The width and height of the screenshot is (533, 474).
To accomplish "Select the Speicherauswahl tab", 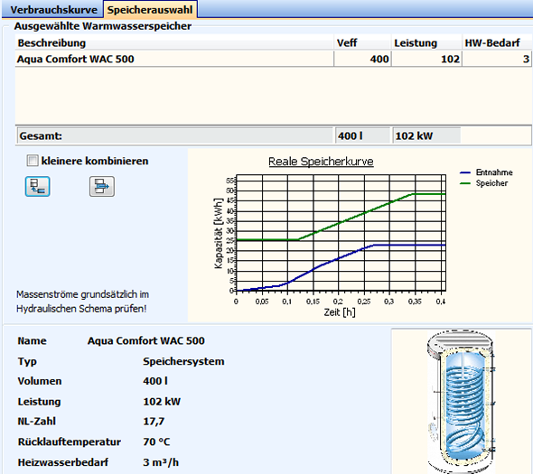I will click(150, 10).
